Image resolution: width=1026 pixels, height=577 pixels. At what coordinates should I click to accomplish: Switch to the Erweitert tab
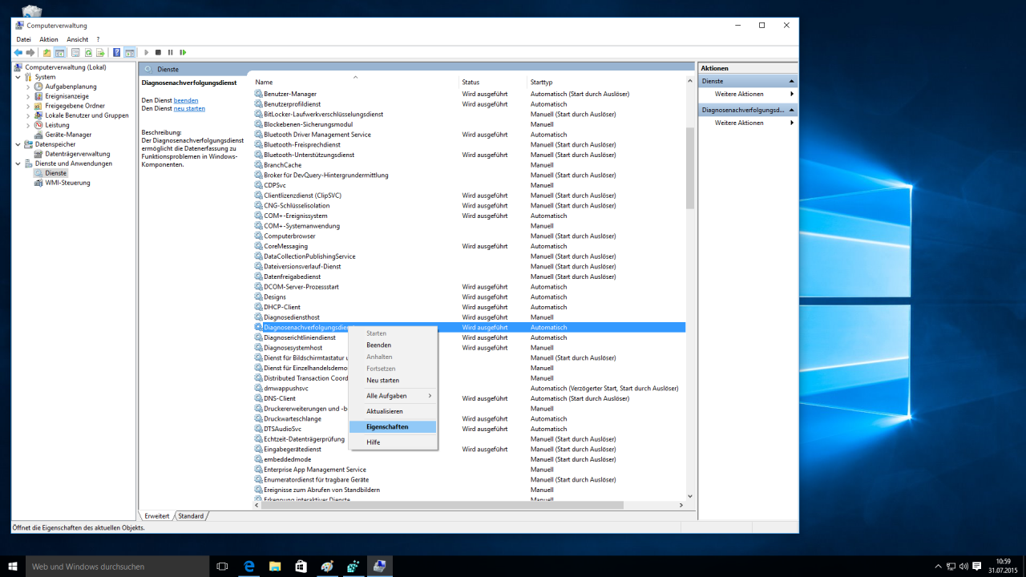click(157, 516)
